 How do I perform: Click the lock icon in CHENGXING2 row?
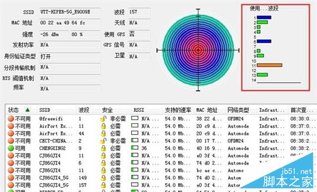tap(104, 148)
